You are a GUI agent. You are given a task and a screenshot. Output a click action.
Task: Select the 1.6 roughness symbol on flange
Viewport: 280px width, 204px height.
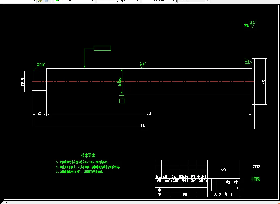248,62
